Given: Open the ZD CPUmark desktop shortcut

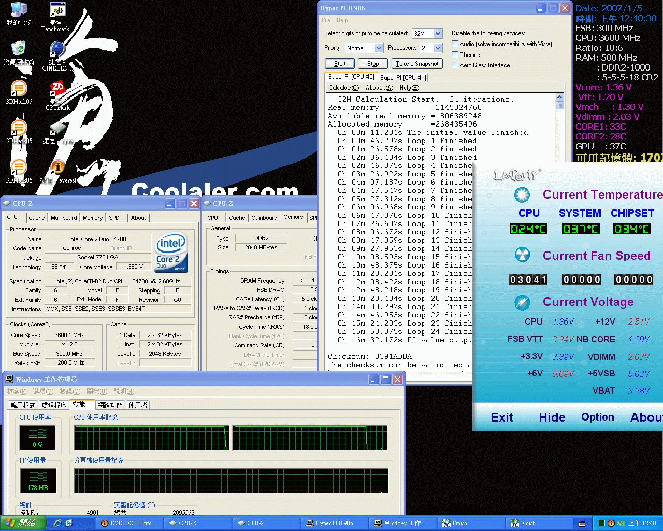Looking at the screenshot, I should pos(57,95).
